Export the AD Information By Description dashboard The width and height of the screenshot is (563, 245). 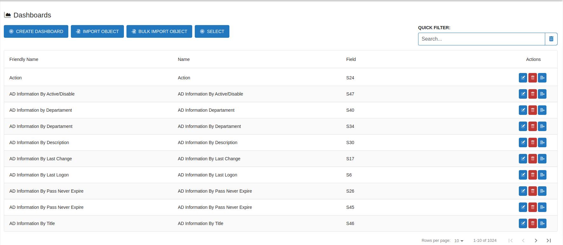pos(542,142)
